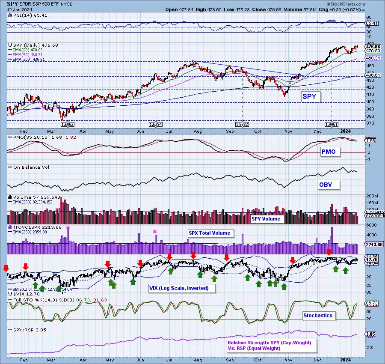Click the 3.05 relative strength value tag
Image resolution: width=385 pixels, height=364 pixels.
(x=370, y=334)
